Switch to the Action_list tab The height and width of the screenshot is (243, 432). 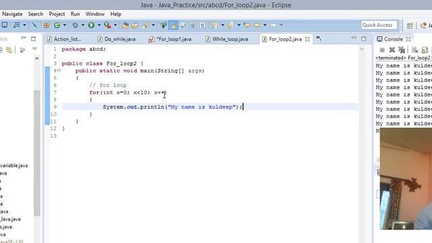tap(65, 39)
